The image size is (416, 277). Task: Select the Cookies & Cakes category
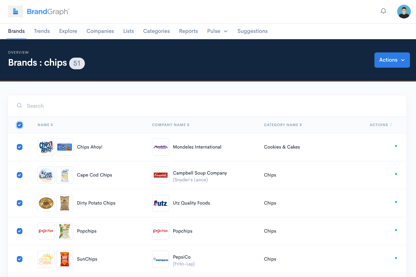[282, 147]
